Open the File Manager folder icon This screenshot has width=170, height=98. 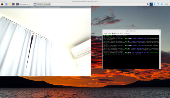click(10, 4)
